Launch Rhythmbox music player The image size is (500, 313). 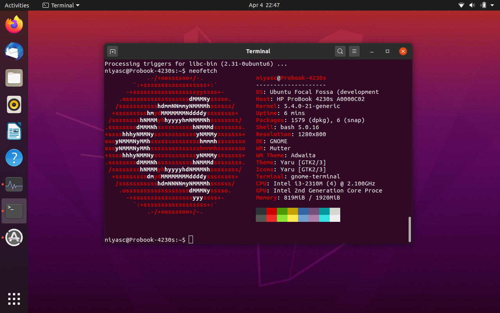14,104
